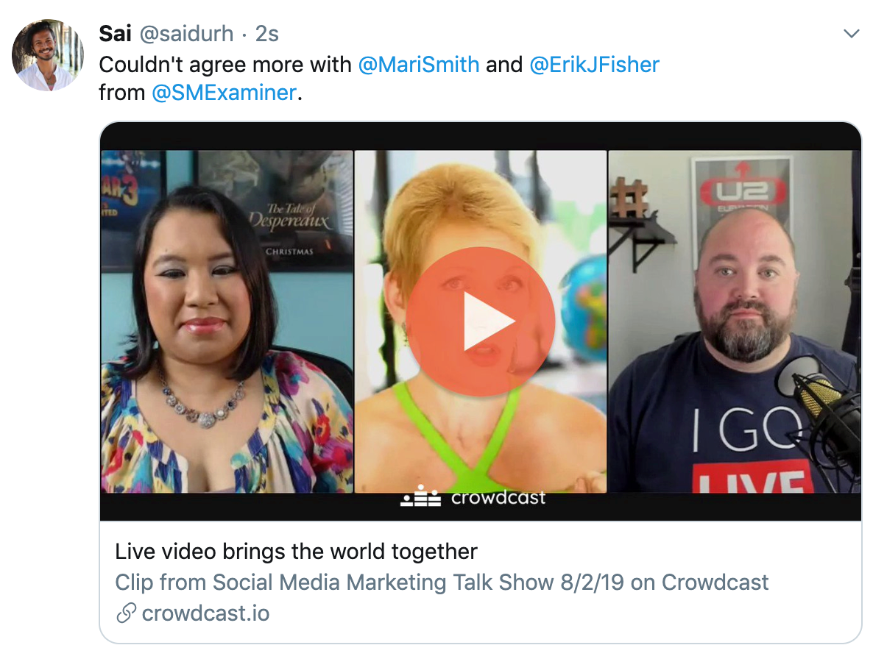
Task: Open the @MariSmith mention
Action: 419,65
